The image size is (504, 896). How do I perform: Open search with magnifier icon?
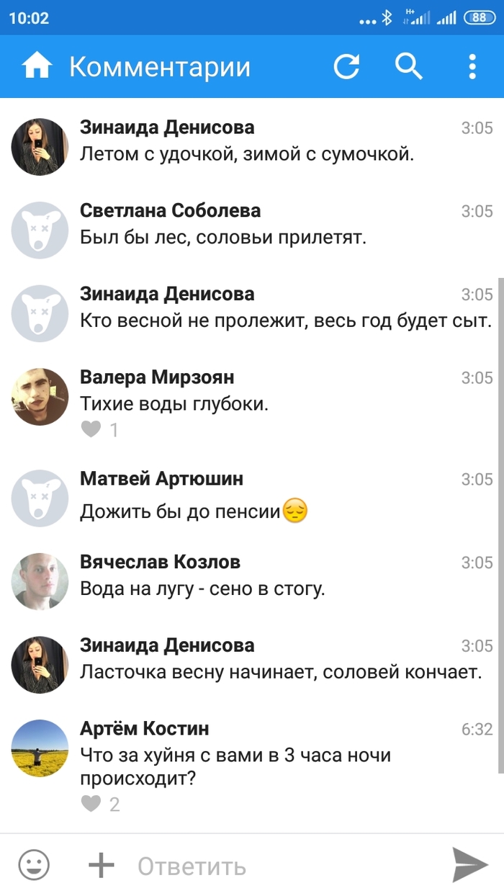tap(409, 66)
